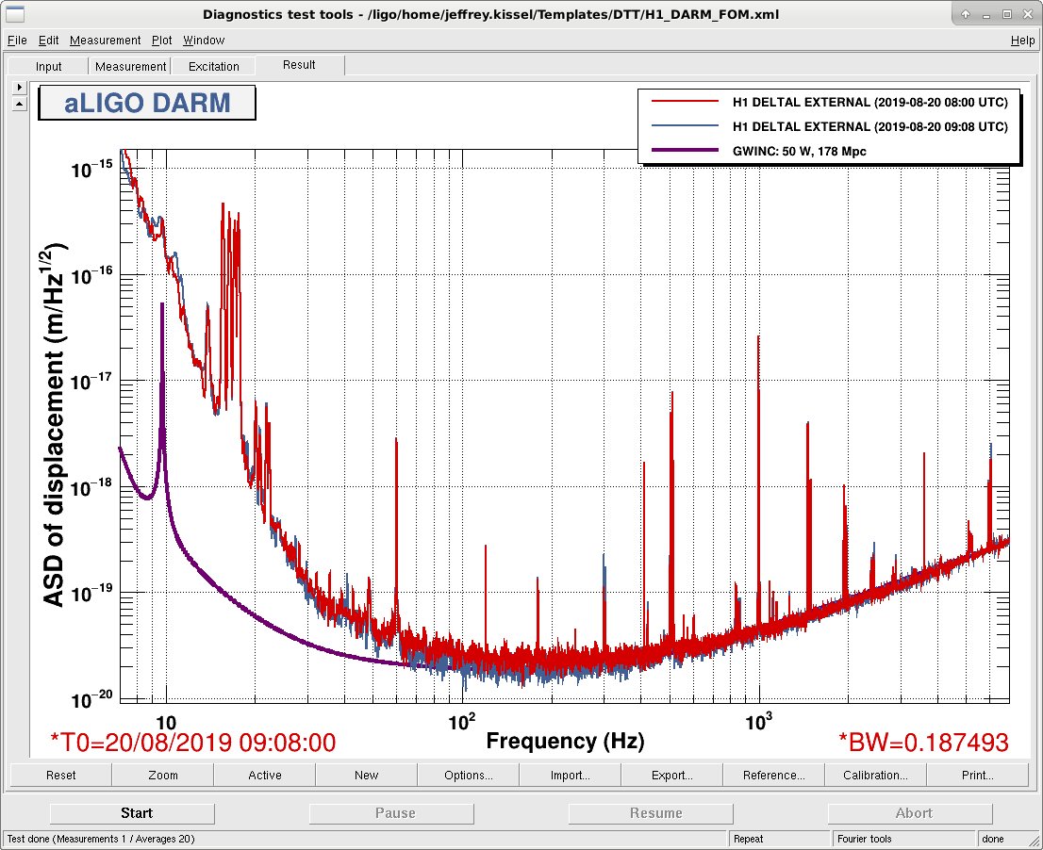This screenshot has height=850, width=1043.
Task: Open the Measurement menu
Action: click(x=105, y=40)
